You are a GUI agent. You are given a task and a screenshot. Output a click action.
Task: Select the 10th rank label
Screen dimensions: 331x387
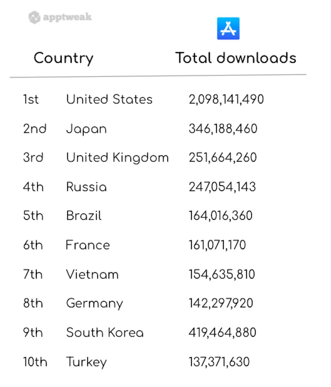click(x=35, y=362)
